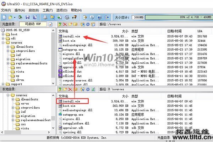The height and width of the screenshot is (142, 213).
Task: Click the icon right of the image pane gear
Action: pyautogui.click(x=93, y=24)
